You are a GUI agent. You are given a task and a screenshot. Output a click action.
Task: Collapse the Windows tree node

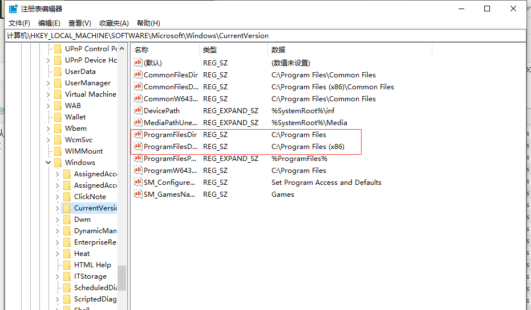(48, 163)
